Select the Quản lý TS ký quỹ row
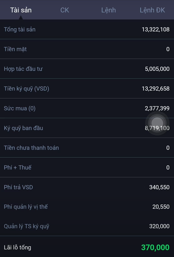174x257 pixels. coord(87,226)
